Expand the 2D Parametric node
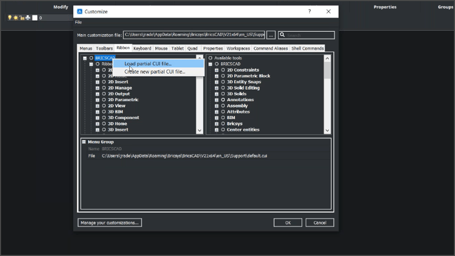 (x=97, y=100)
